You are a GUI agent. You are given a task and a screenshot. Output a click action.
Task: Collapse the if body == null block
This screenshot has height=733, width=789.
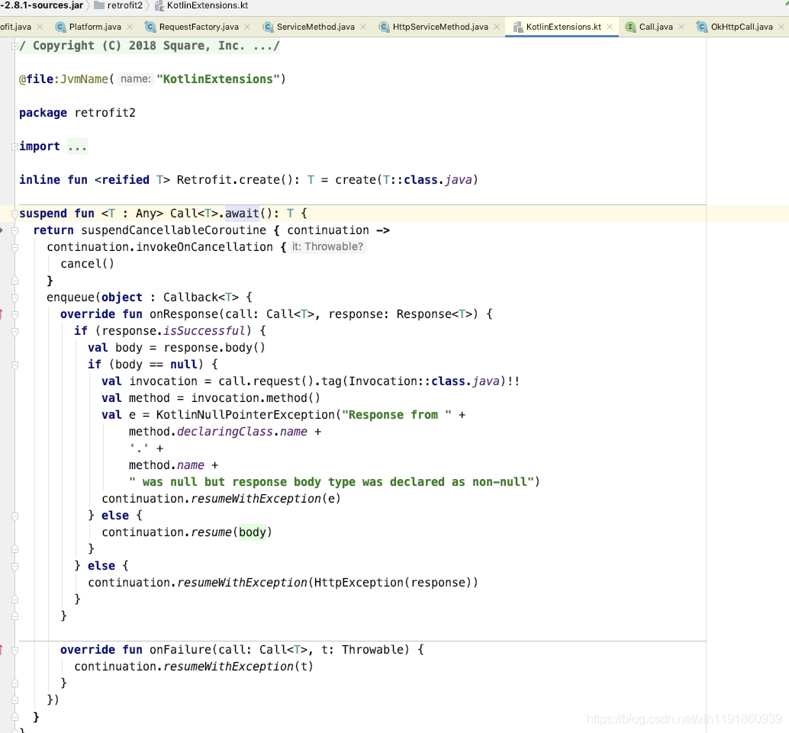pos(14,365)
